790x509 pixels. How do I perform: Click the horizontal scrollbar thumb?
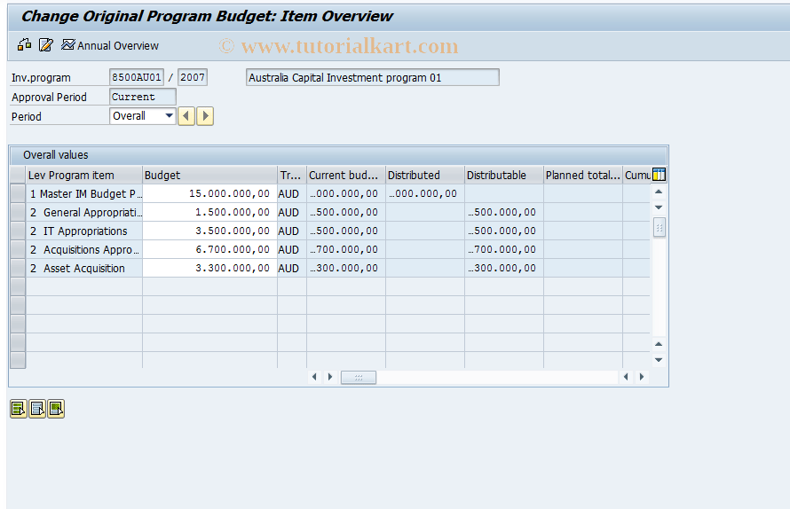(359, 377)
